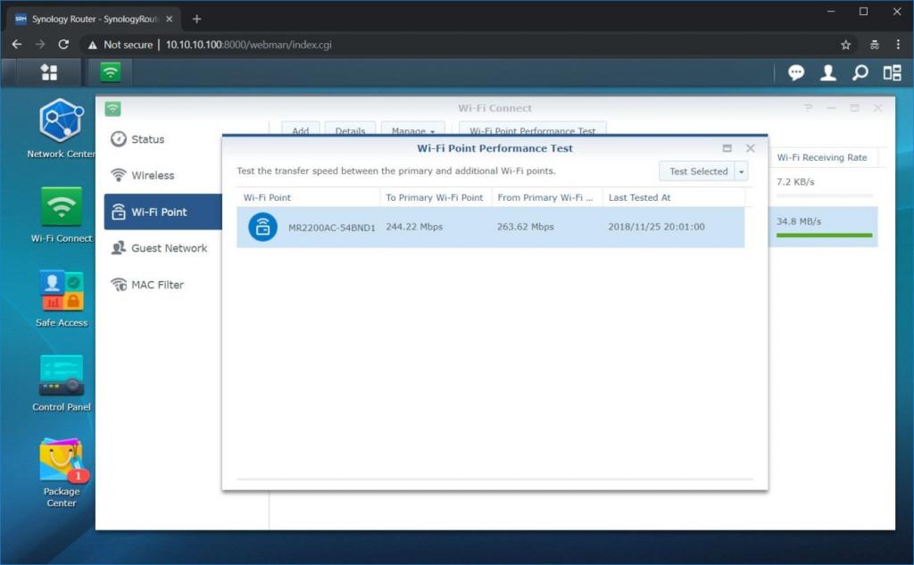Sort by Last Tested At column
The height and width of the screenshot is (565, 914).
[674, 197]
